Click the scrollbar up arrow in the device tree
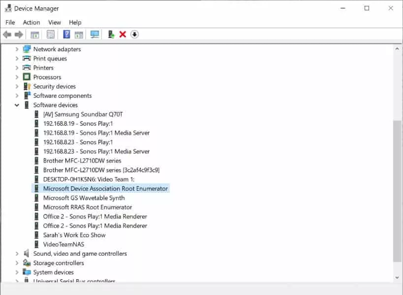403x295 pixels. coord(398,49)
